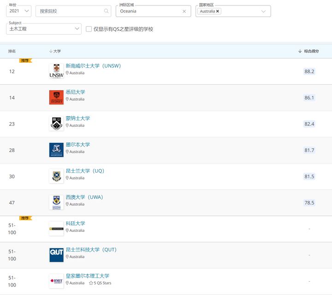Open 悉尼大学 link
This screenshot has height=295, width=332.
pos(75,92)
